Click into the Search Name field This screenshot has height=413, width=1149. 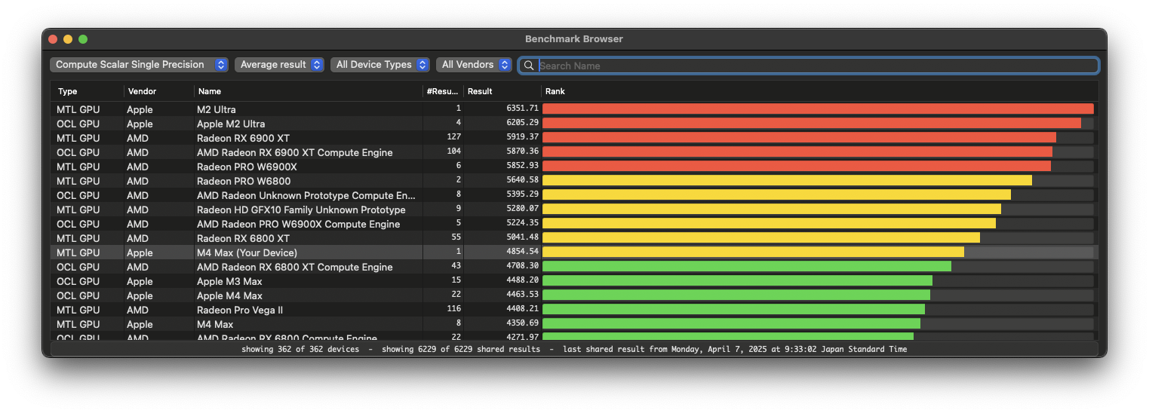[x=815, y=66]
